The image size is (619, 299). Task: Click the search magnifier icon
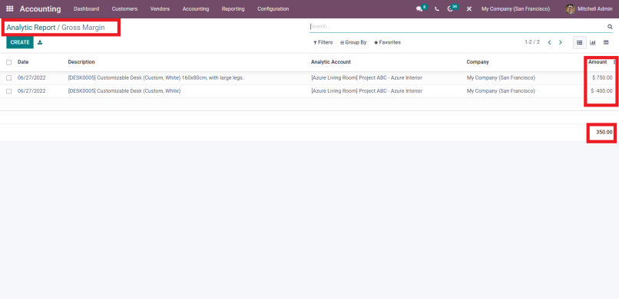(x=610, y=27)
